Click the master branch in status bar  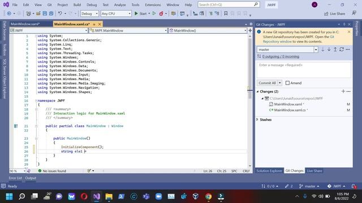[x=309, y=186]
